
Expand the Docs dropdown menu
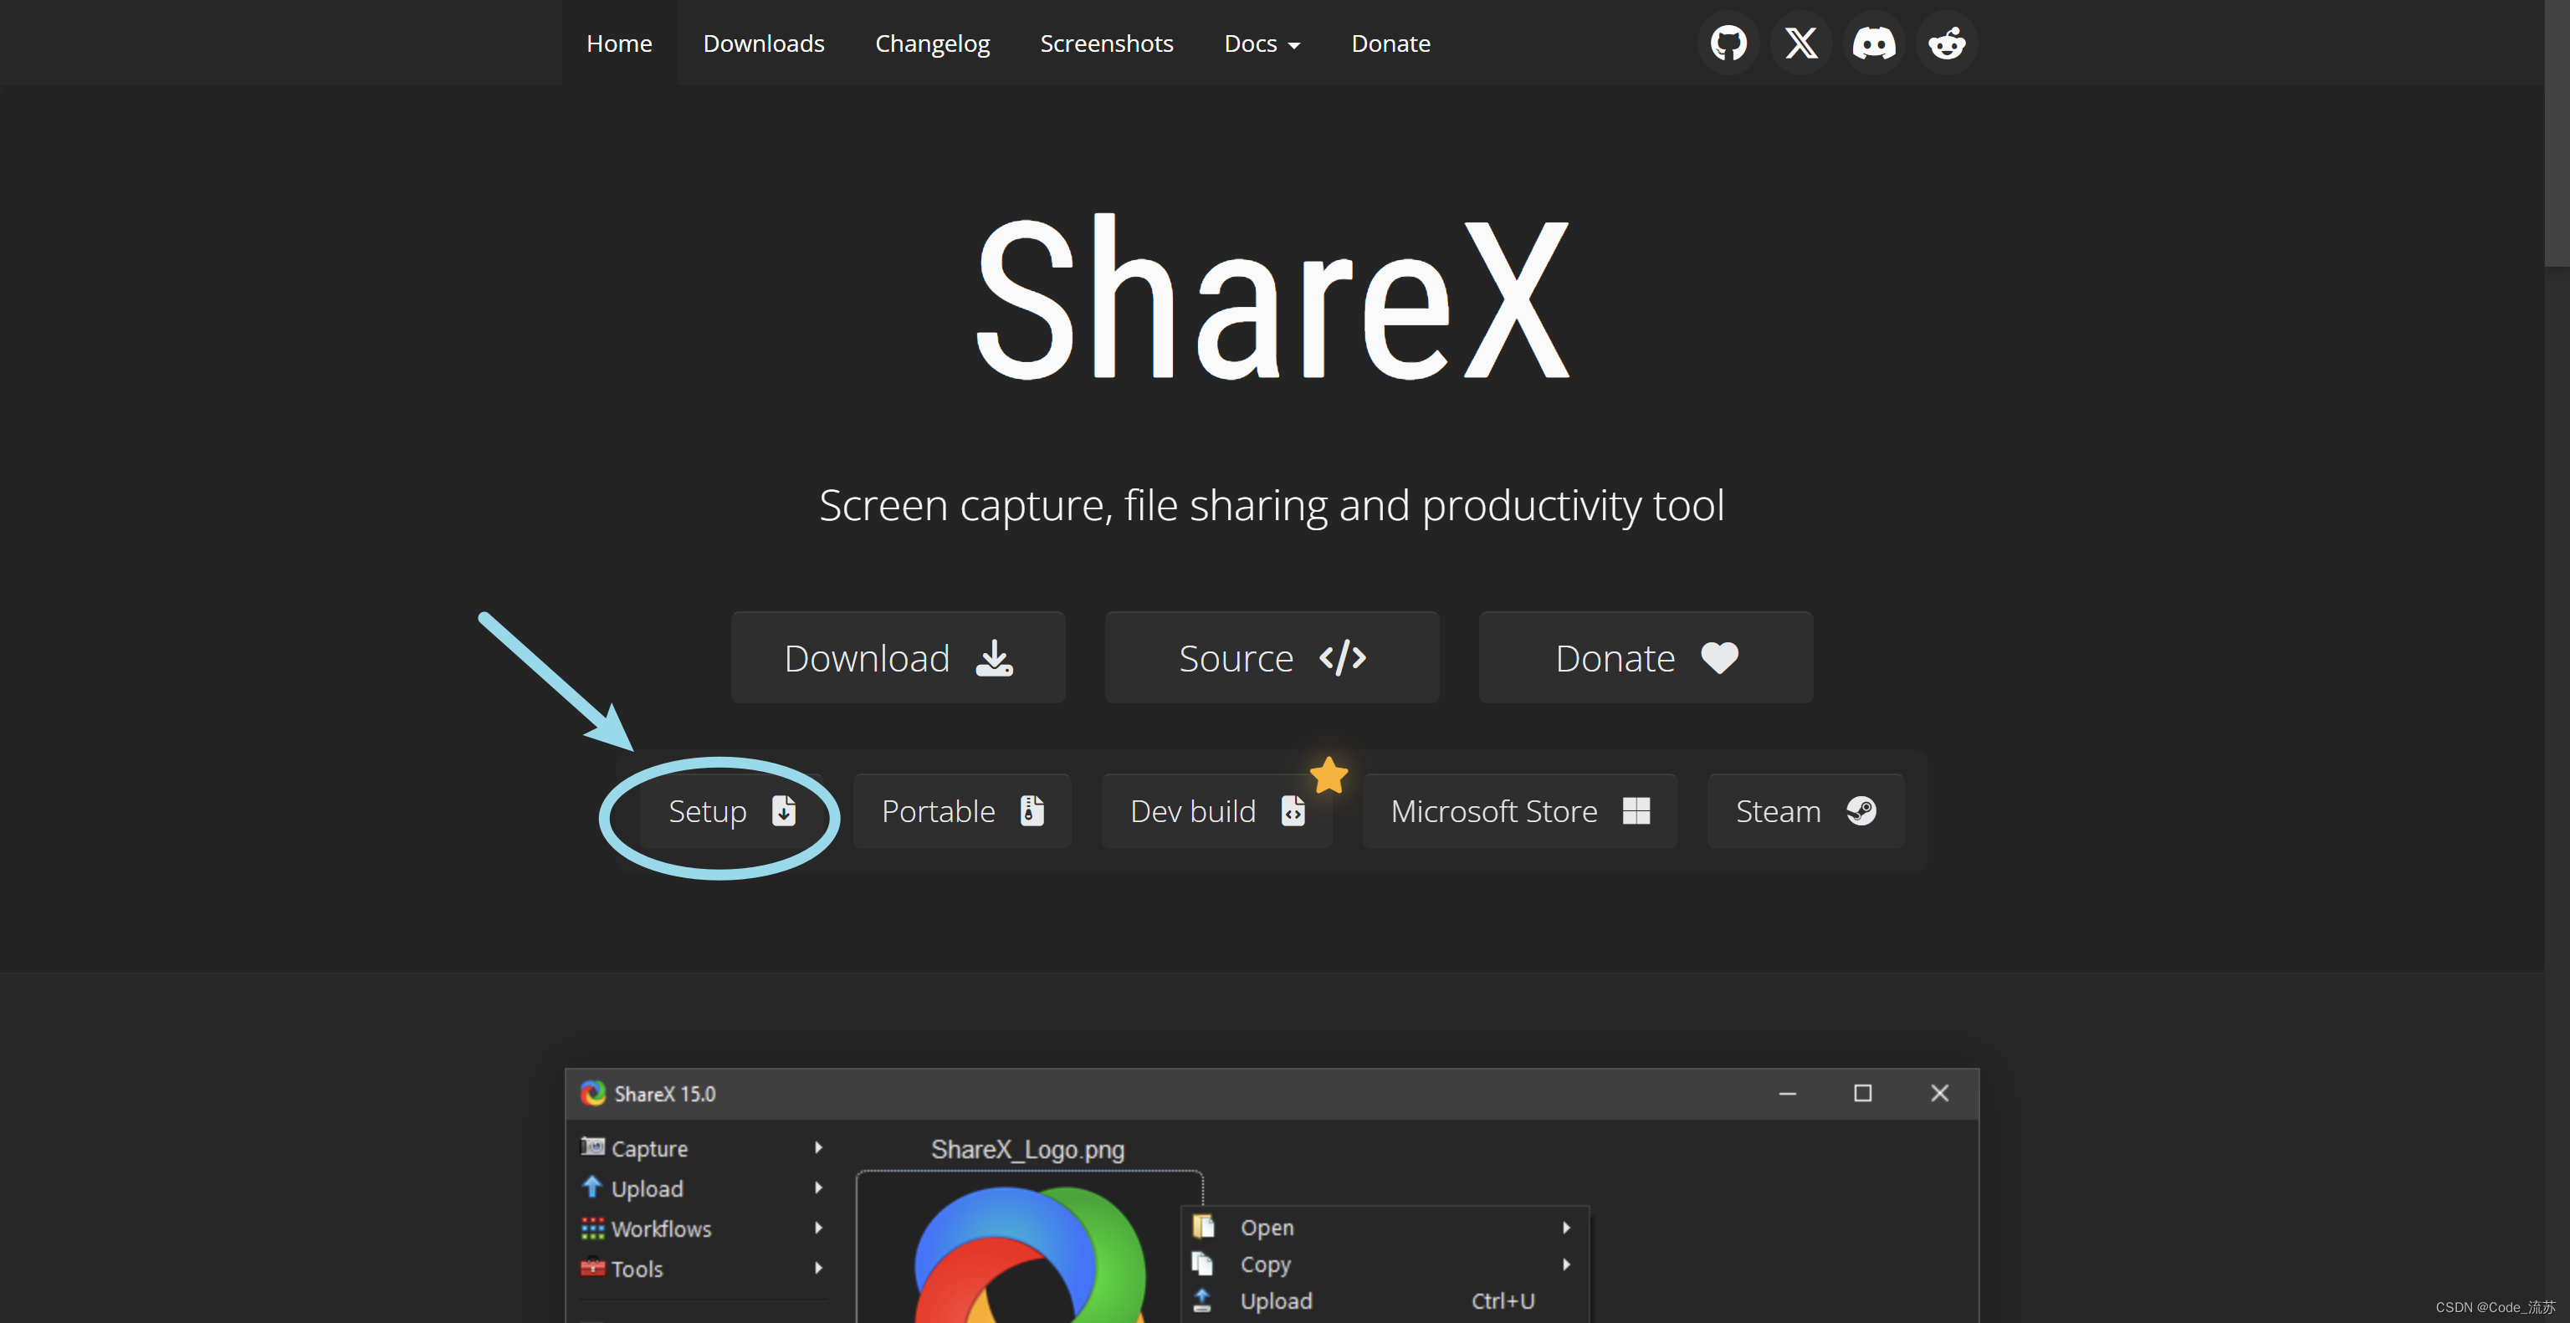(x=1262, y=43)
